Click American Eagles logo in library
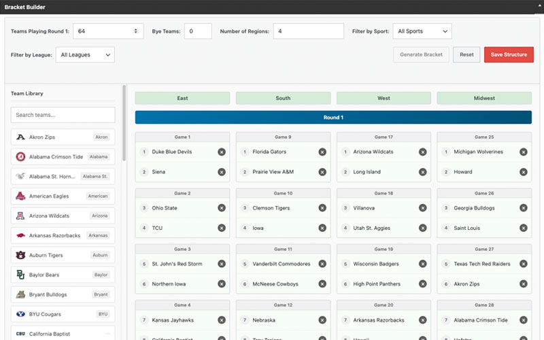The height and width of the screenshot is (340, 544). (x=20, y=196)
